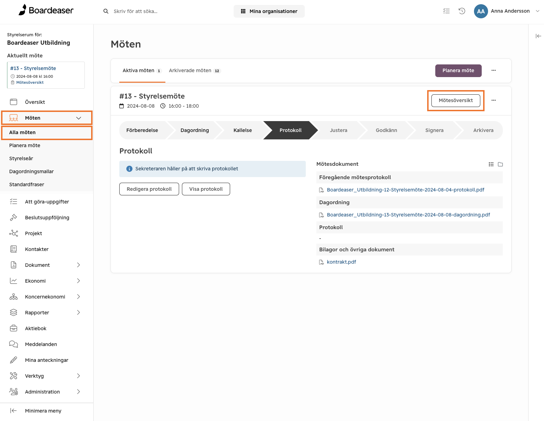544x421 pixels.
Task: Open the three-dot menu beside Planera möte
Action: [494, 70]
